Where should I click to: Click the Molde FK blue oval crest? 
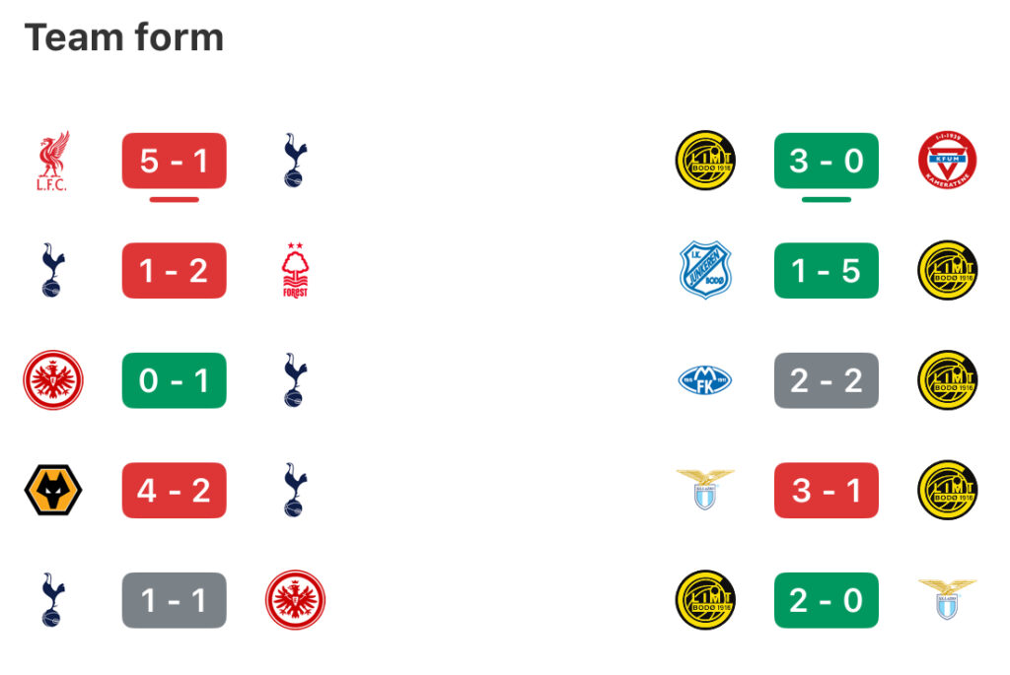coord(704,380)
